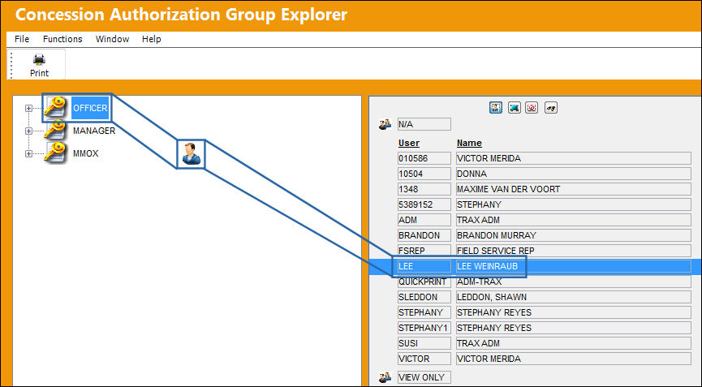The height and width of the screenshot is (387, 702).
Task: Click the key icon beside OFFICER
Action: [x=55, y=108]
